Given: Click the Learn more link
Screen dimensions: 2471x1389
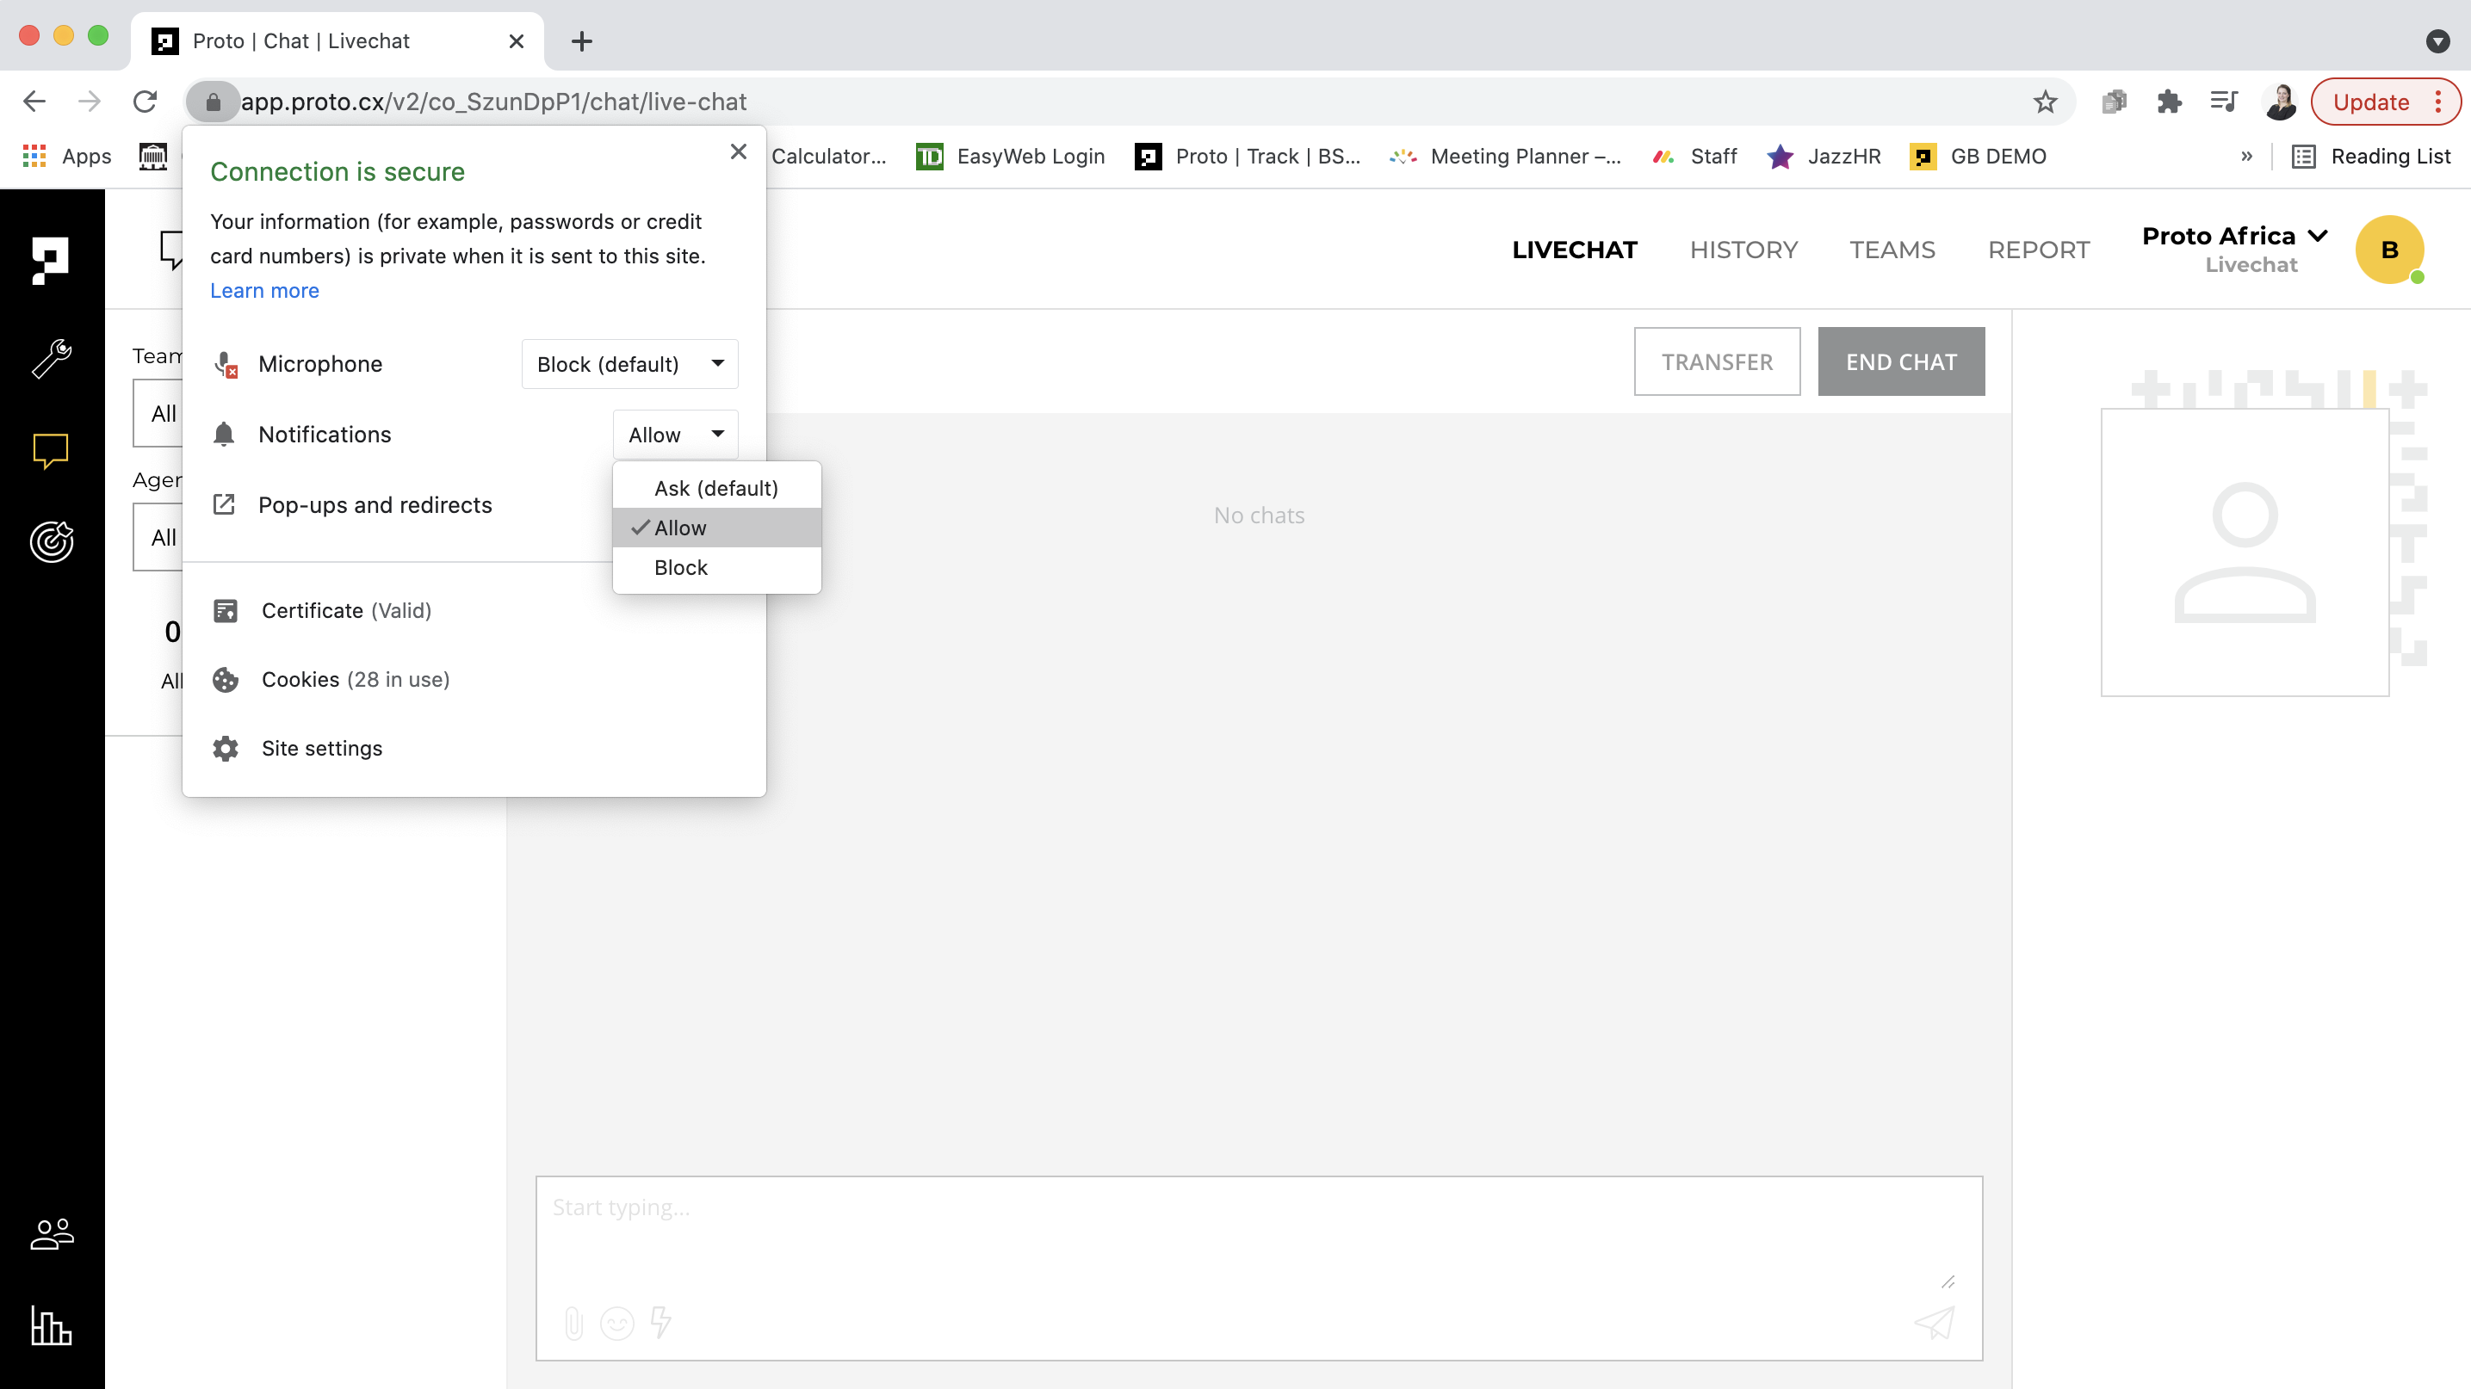Looking at the screenshot, I should [265, 291].
